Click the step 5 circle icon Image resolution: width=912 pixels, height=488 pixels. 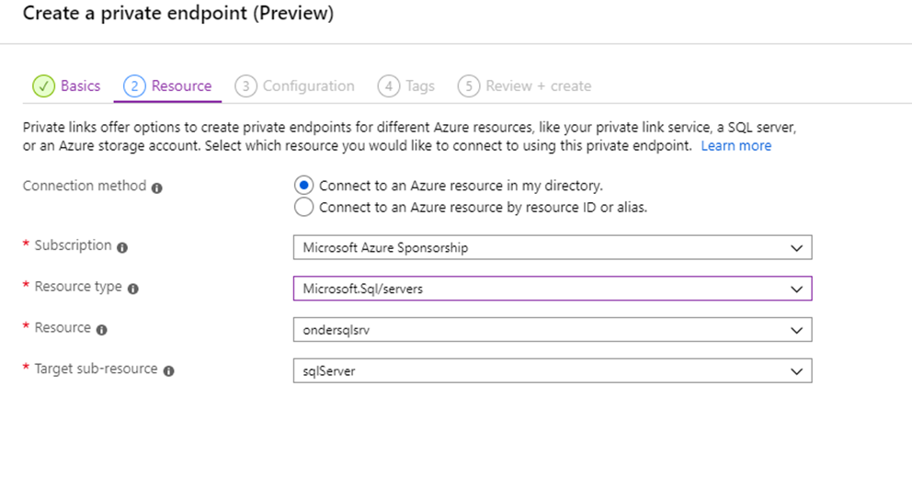pos(469,86)
